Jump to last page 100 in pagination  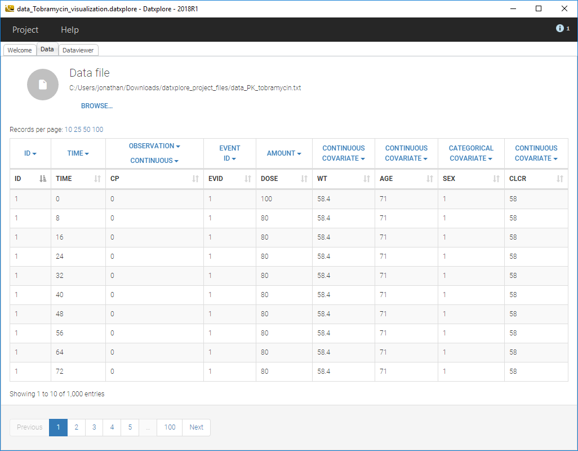point(170,427)
